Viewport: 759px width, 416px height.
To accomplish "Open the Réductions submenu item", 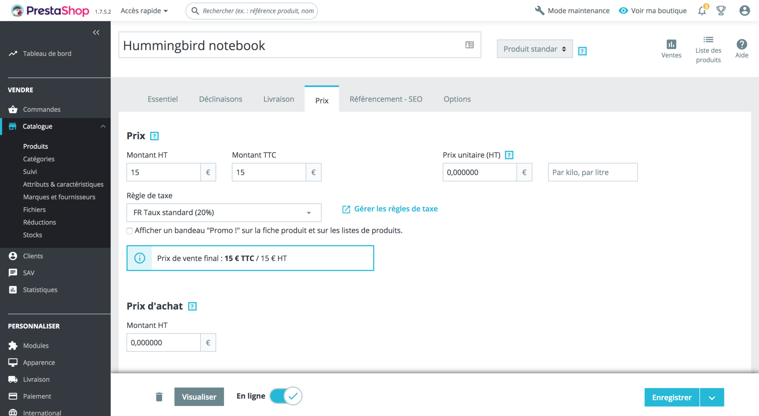I will [x=40, y=222].
